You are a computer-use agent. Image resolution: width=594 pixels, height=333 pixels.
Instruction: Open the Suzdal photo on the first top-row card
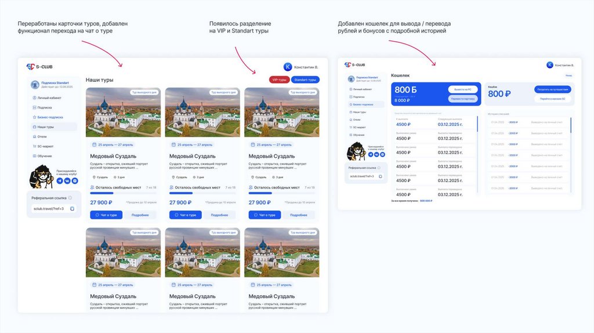click(x=123, y=112)
